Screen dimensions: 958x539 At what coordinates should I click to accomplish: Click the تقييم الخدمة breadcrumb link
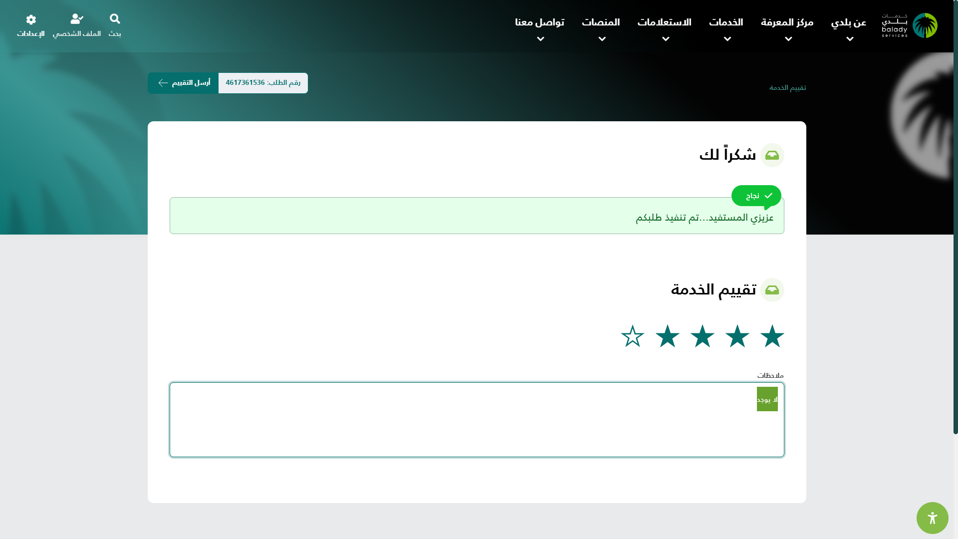(x=787, y=88)
